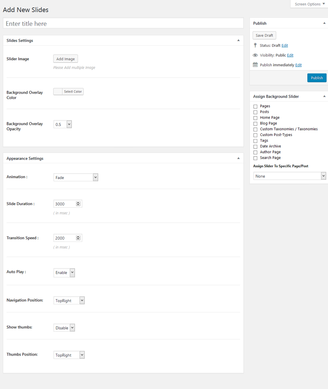The height and width of the screenshot is (389, 328).
Task: Check the Pages checkbox
Action: [255, 106]
